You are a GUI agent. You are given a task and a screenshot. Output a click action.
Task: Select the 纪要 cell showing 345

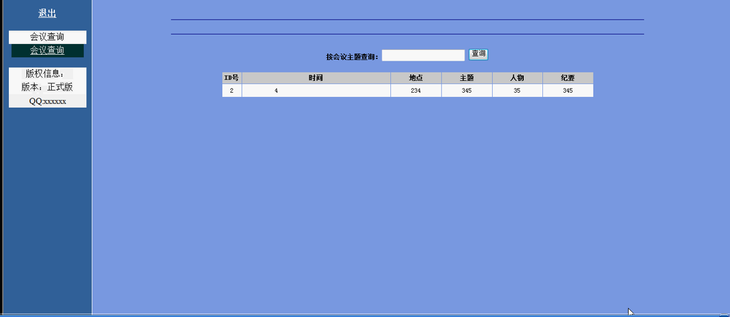click(x=568, y=90)
